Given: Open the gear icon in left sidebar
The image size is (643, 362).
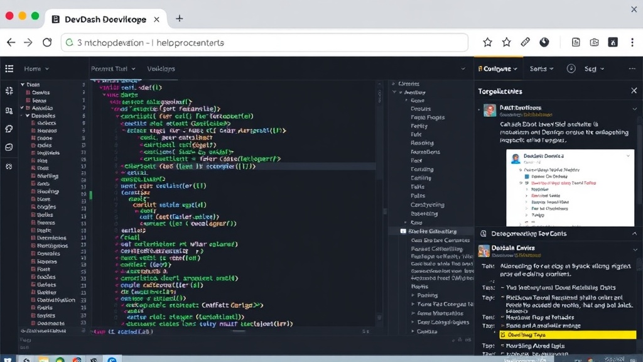Looking at the screenshot, I should [x=9, y=166].
